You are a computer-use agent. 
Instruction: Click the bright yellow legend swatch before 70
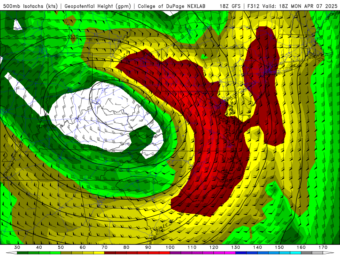point(99,253)
